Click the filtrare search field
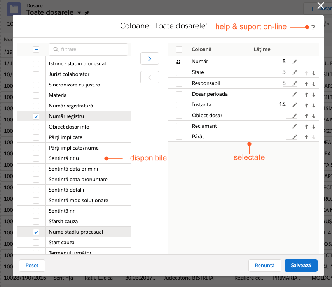The height and width of the screenshot is (287, 332). click(x=88, y=49)
